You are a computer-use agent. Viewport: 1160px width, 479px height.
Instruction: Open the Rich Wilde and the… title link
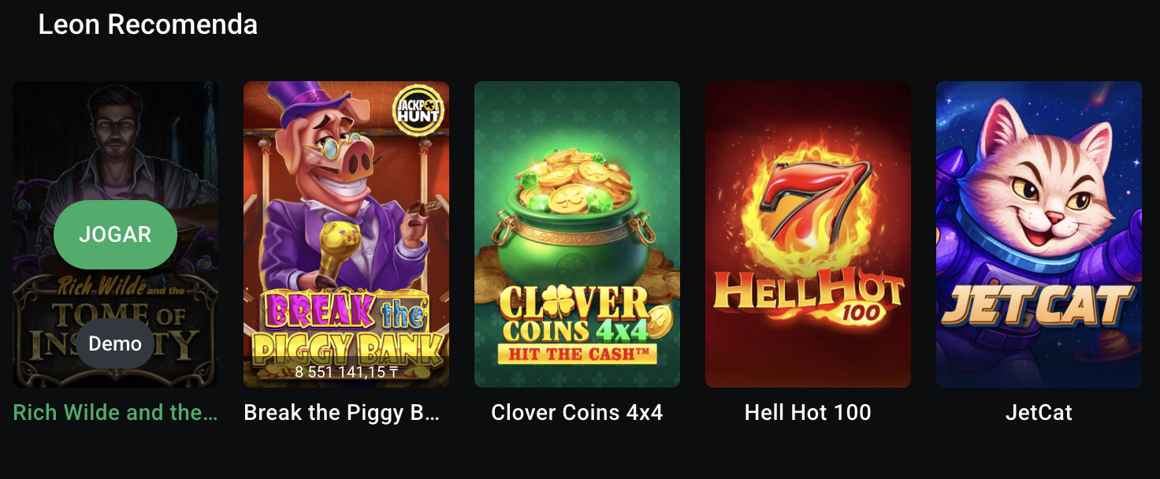[x=115, y=412]
